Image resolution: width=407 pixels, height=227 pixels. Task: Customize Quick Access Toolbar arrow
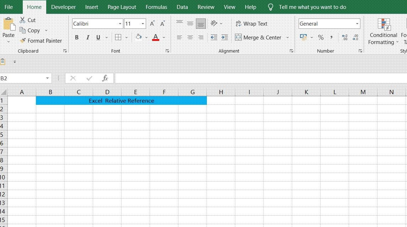(x=15, y=62)
